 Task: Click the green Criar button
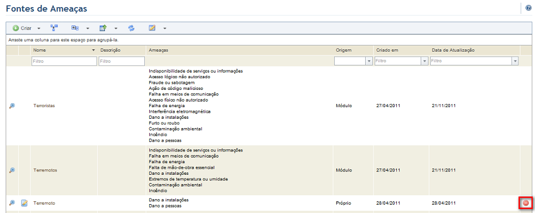point(22,28)
